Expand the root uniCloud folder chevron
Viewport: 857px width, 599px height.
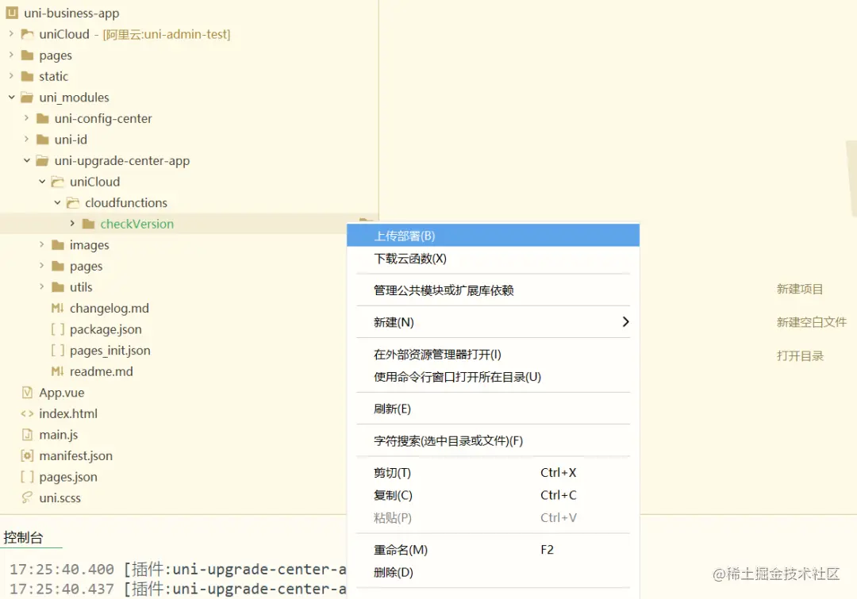click(11, 34)
